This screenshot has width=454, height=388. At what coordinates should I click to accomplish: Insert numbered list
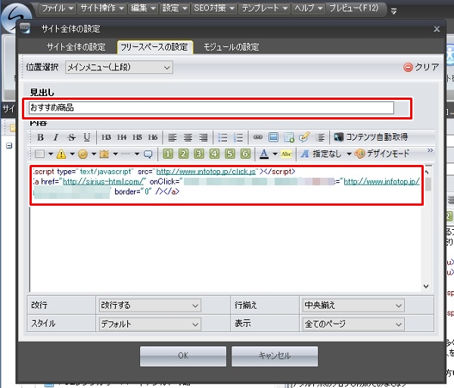click(x=238, y=138)
